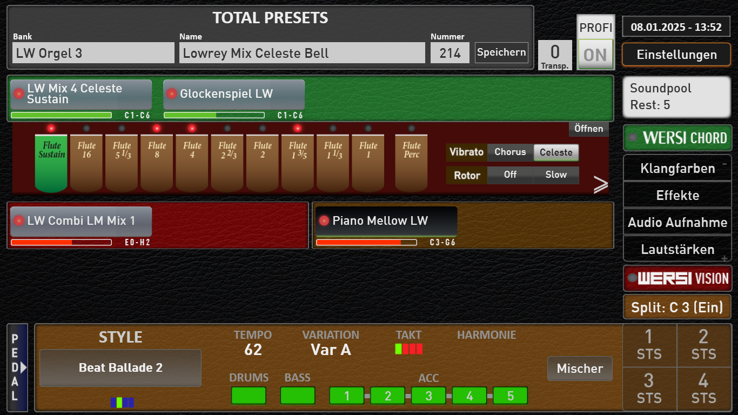The height and width of the screenshot is (415, 738).
Task: Expand the drawbar panel with Öffnen
Action: pyautogui.click(x=588, y=129)
